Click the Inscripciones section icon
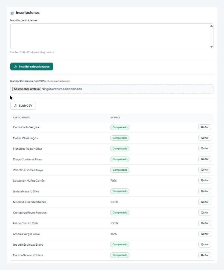This screenshot has height=270, width=224. (x=12, y=13)
